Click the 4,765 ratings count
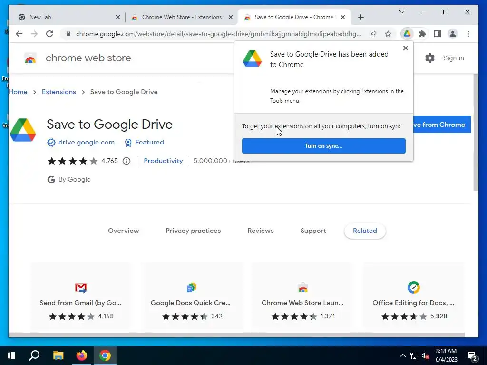 (x=109, y=161)
